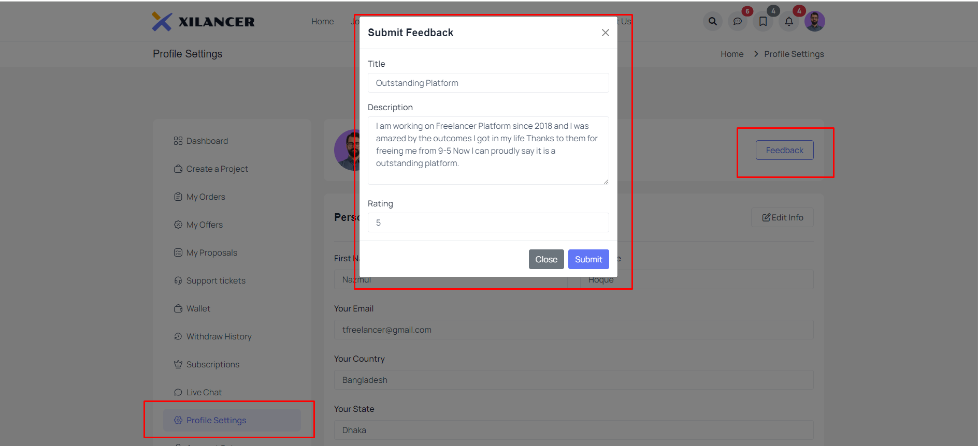Viewport: 978px width, 446px height.
Task: Click the My Orders icon
Action: point(178,197)
